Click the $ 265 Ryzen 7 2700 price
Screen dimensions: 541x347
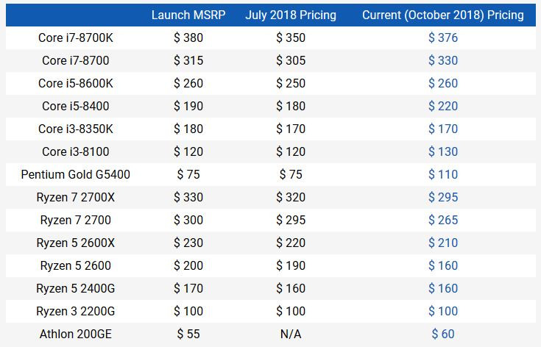click(x=443, y=220)
